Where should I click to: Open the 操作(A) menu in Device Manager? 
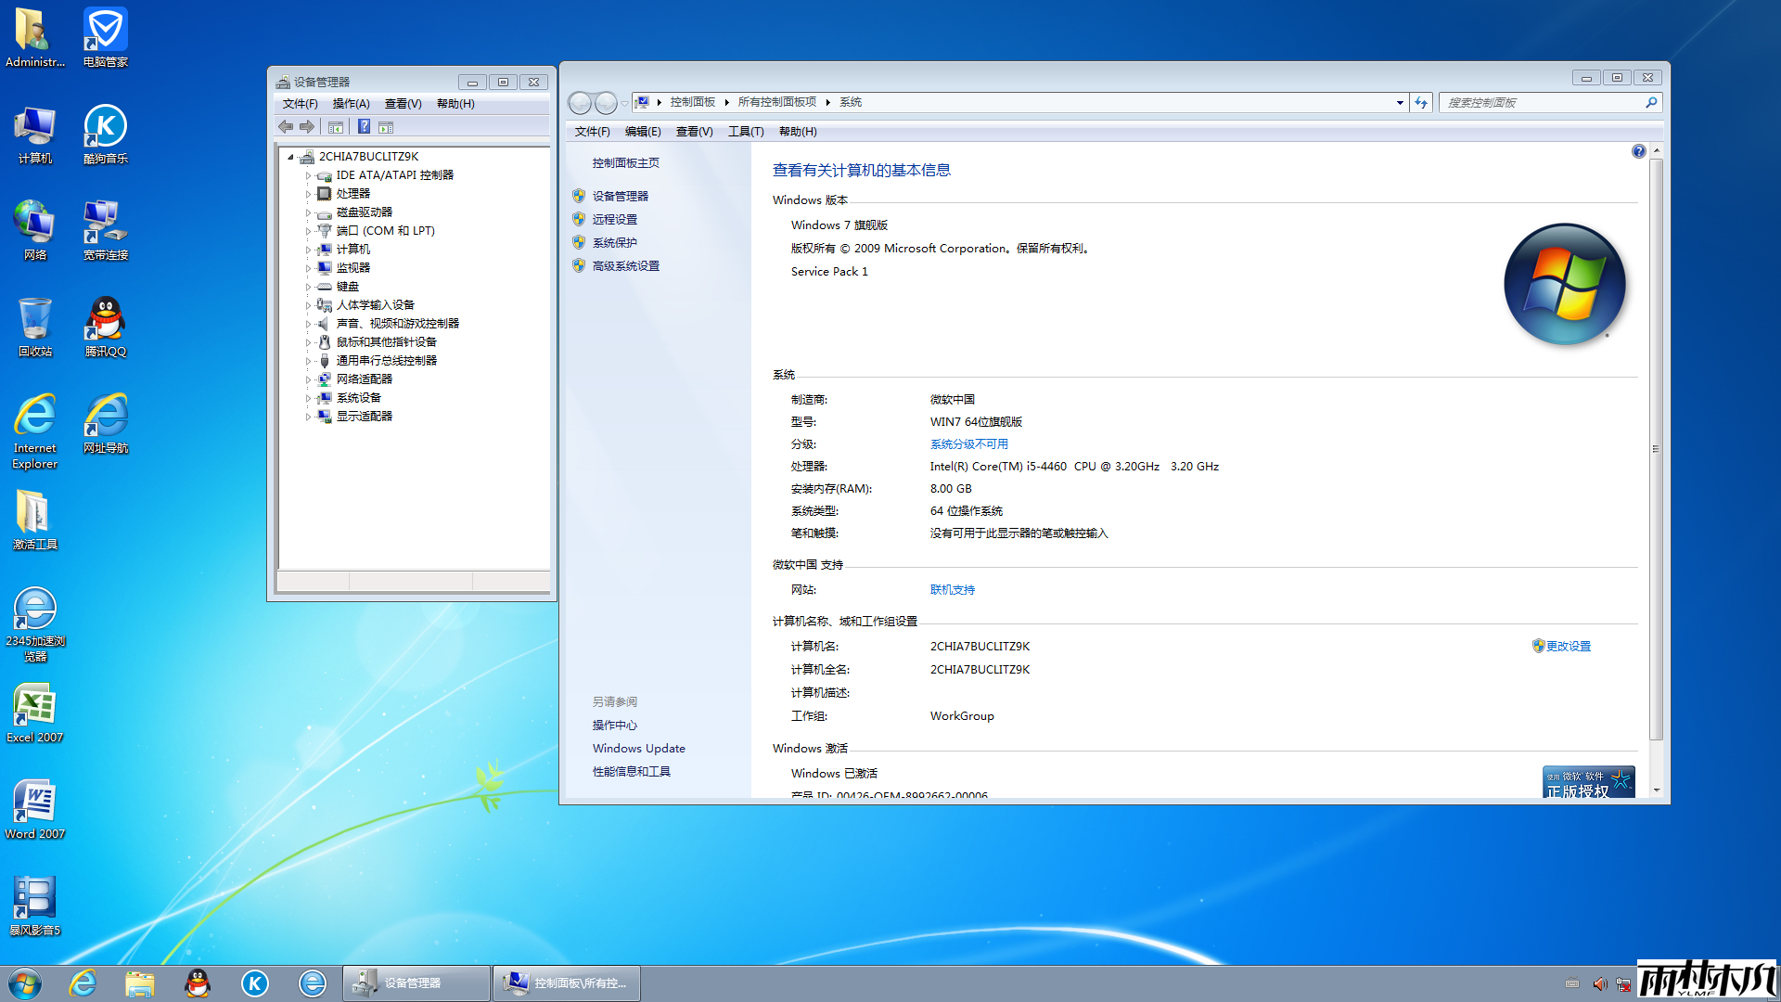pos(351,104)
